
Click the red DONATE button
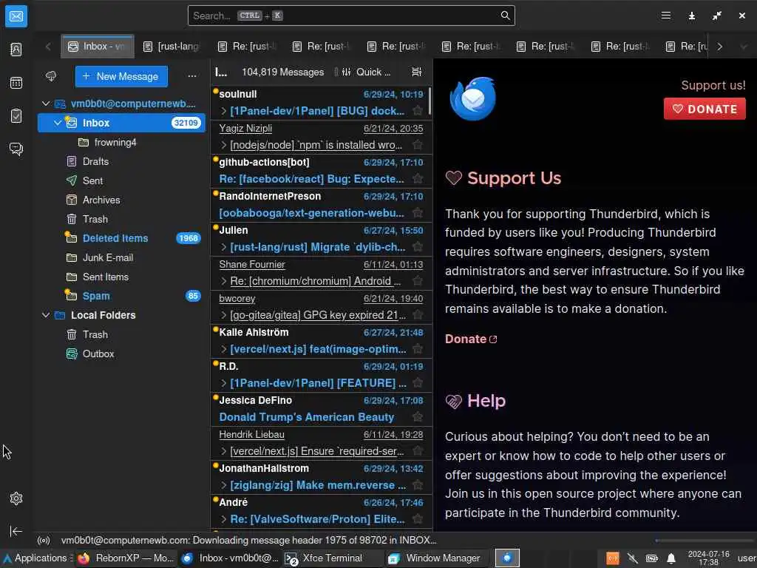click(x=705, y=109)
